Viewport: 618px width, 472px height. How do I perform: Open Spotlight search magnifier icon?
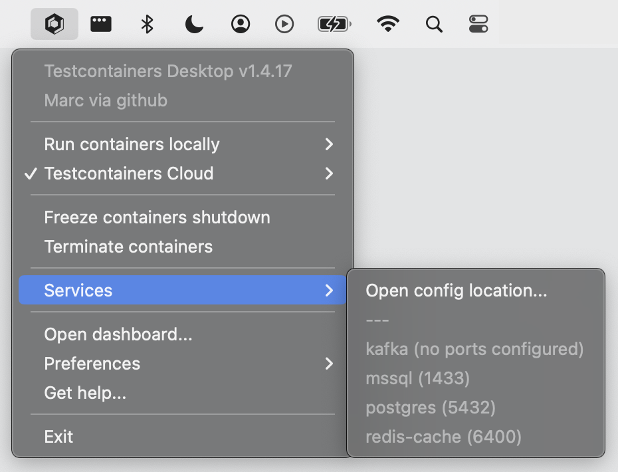tap(434, 25)
